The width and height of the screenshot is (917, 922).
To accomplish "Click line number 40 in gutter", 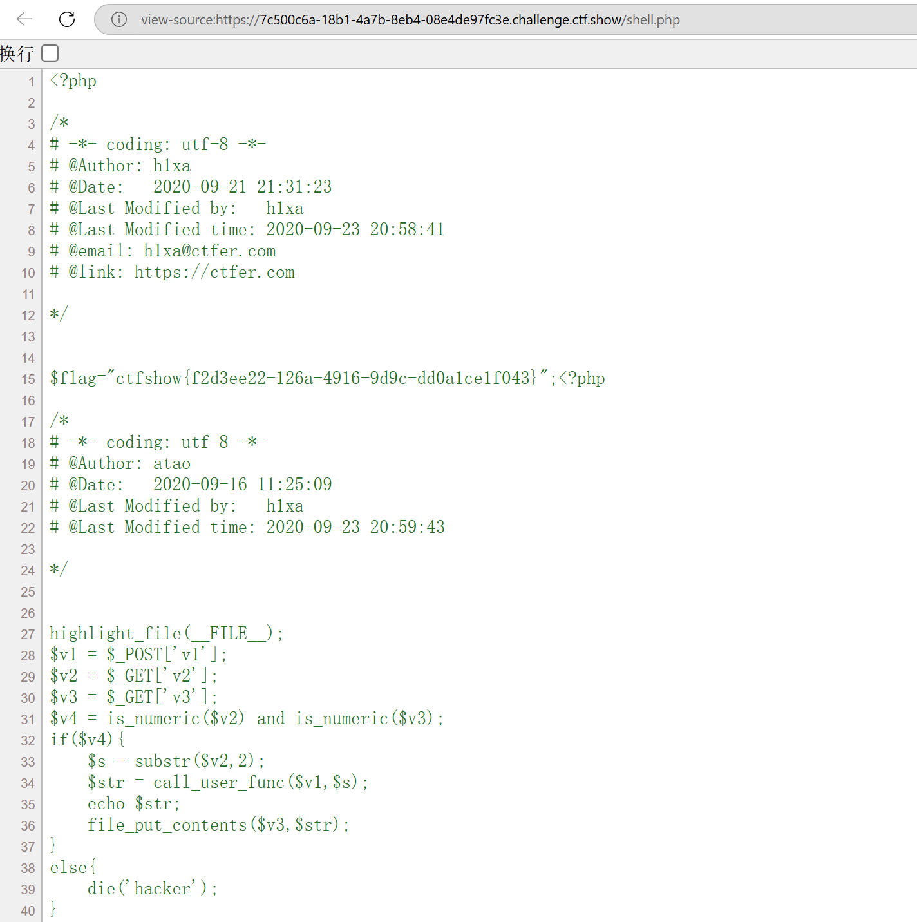I will pos(28,910).
